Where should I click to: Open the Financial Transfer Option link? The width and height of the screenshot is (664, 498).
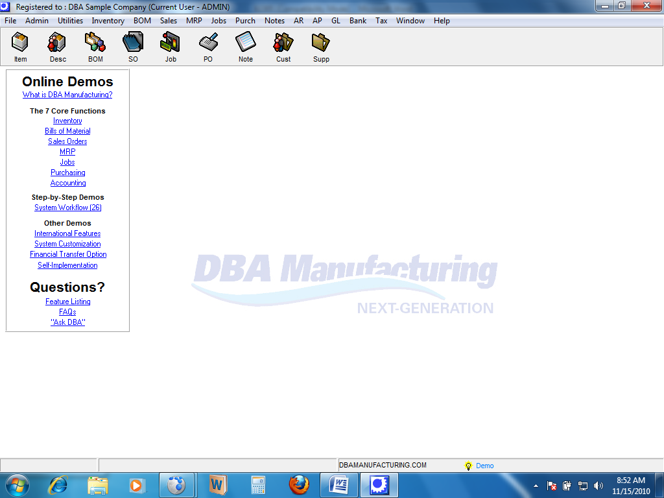pyautogui.click(x=67, y=254)
